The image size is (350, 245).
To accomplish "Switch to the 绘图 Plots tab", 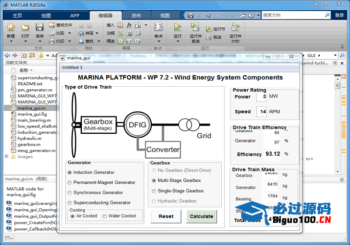I will (x=46, y=15).
